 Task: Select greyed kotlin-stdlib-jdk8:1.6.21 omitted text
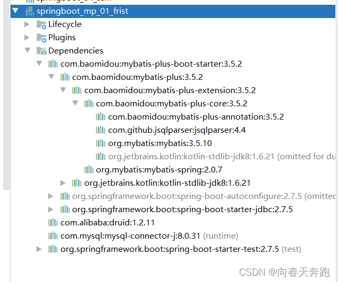coord(222,157)
